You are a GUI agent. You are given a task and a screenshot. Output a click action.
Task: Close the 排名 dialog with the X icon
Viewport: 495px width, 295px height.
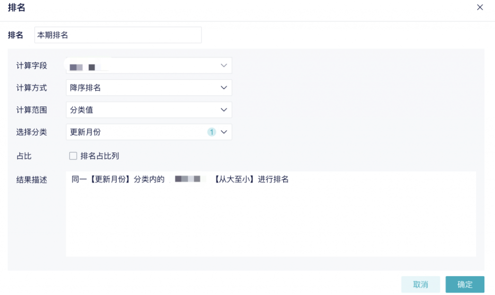pos(480,7)
